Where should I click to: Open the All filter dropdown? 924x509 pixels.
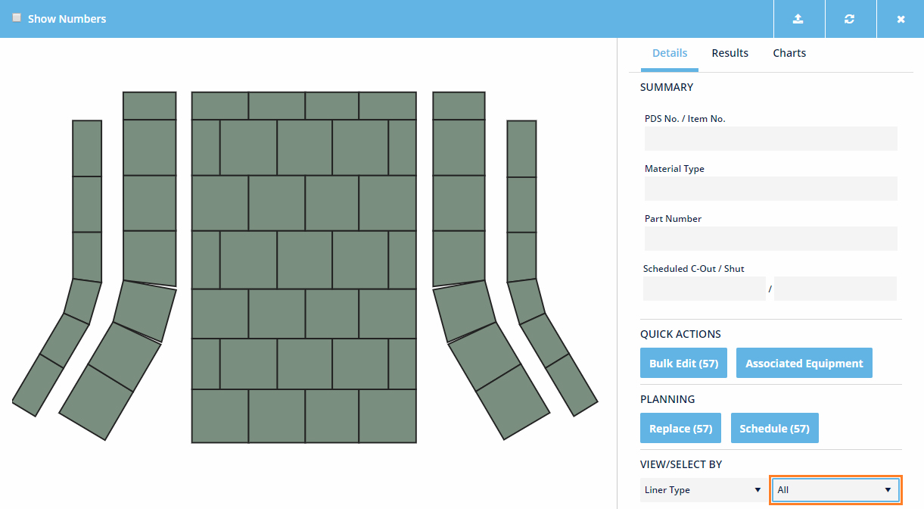coord(835,490)
